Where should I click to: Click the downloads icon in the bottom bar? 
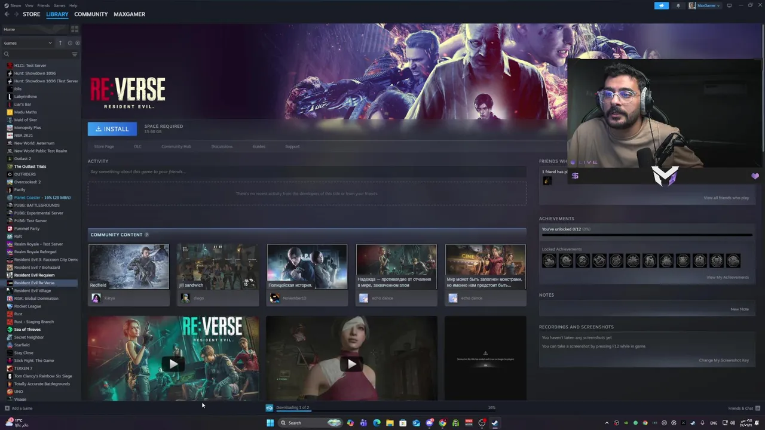(270, 408)
